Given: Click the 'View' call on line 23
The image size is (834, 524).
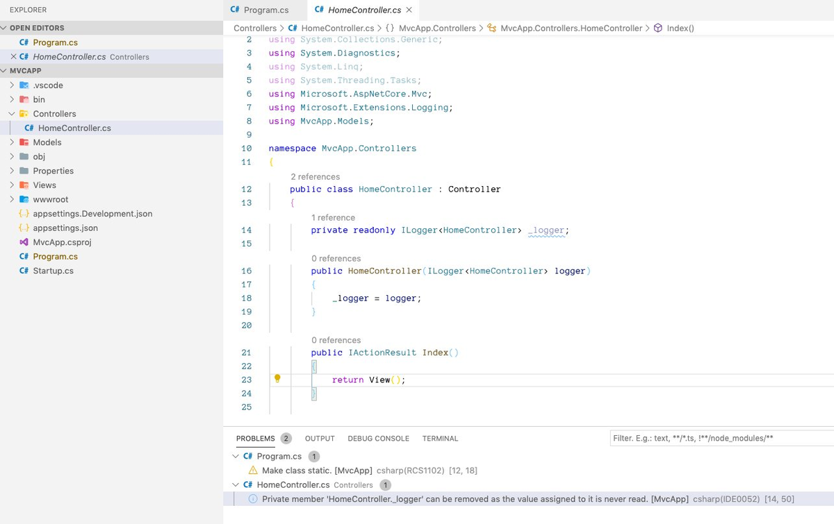Looking at the screenshot, I should 379,380.
